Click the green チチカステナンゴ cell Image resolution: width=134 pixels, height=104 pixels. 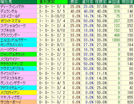pos(18,64)
